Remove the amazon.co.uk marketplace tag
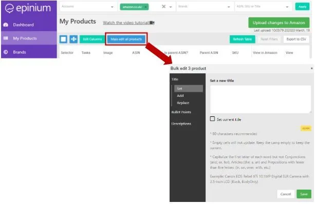 (x=145, y=7)
